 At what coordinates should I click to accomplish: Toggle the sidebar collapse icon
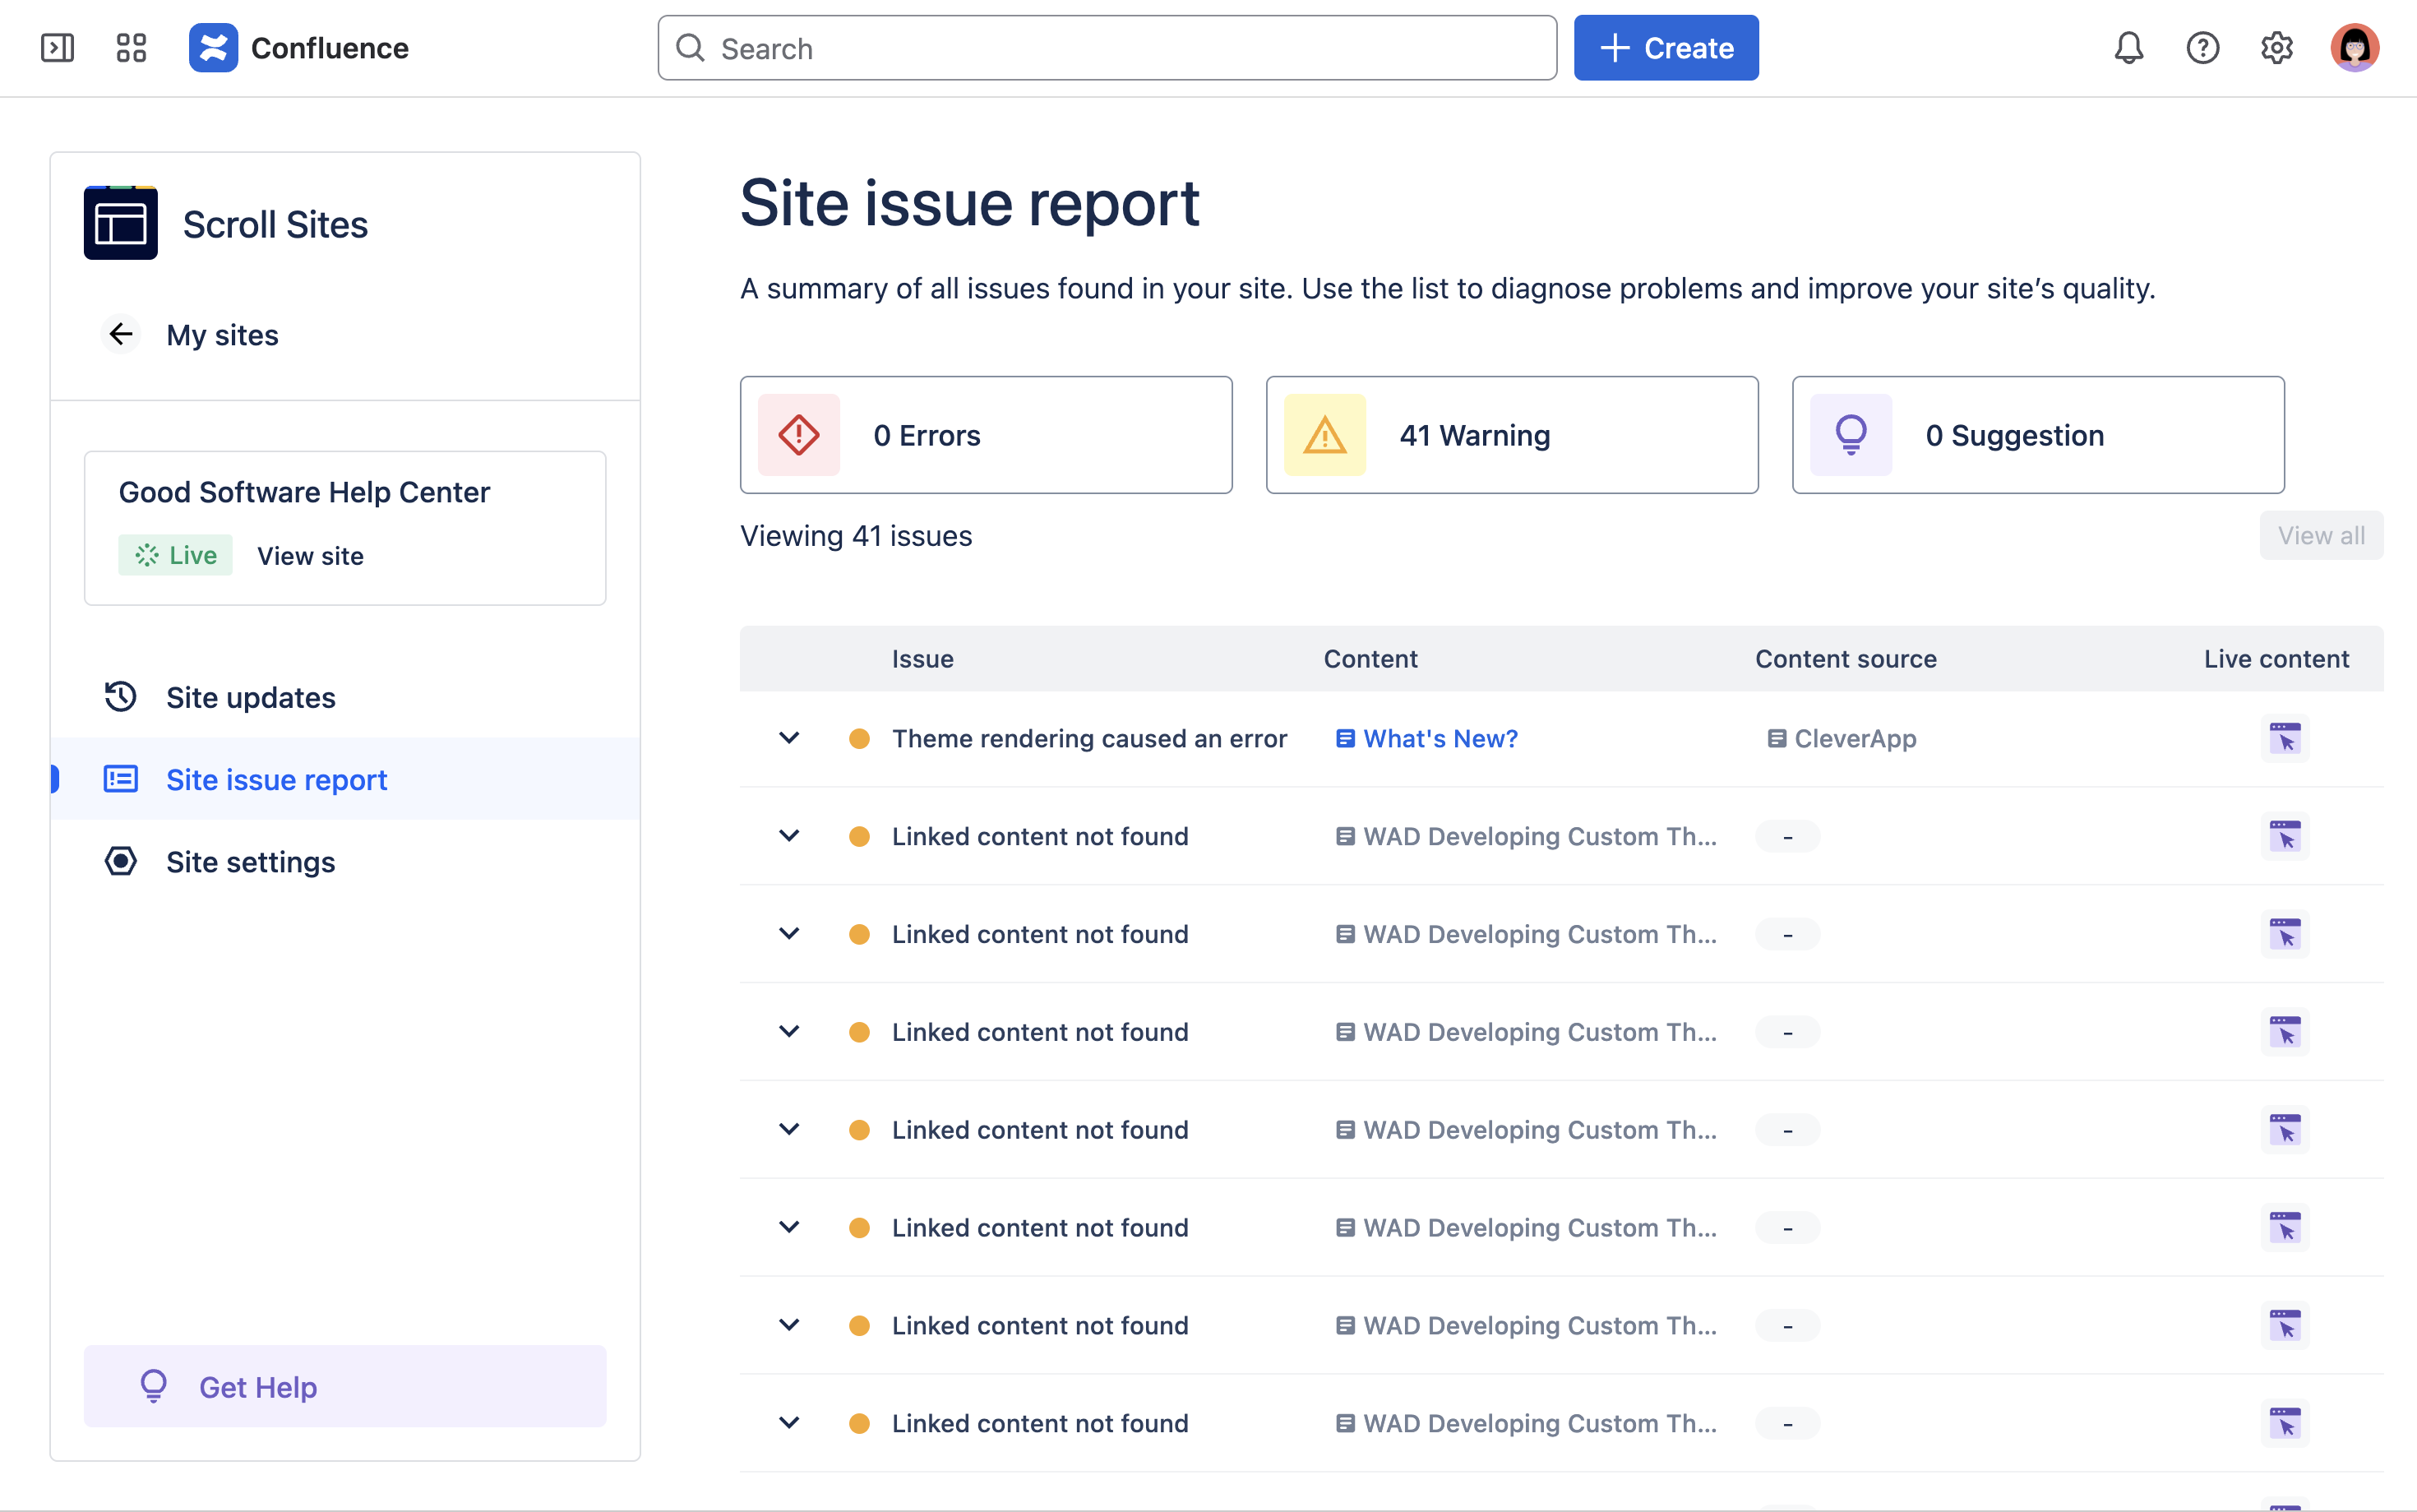(x=57, y=48)
